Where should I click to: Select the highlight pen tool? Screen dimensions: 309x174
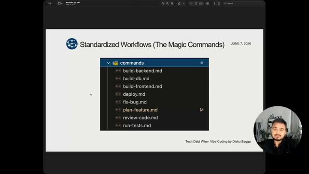click(x=179, y=3)
